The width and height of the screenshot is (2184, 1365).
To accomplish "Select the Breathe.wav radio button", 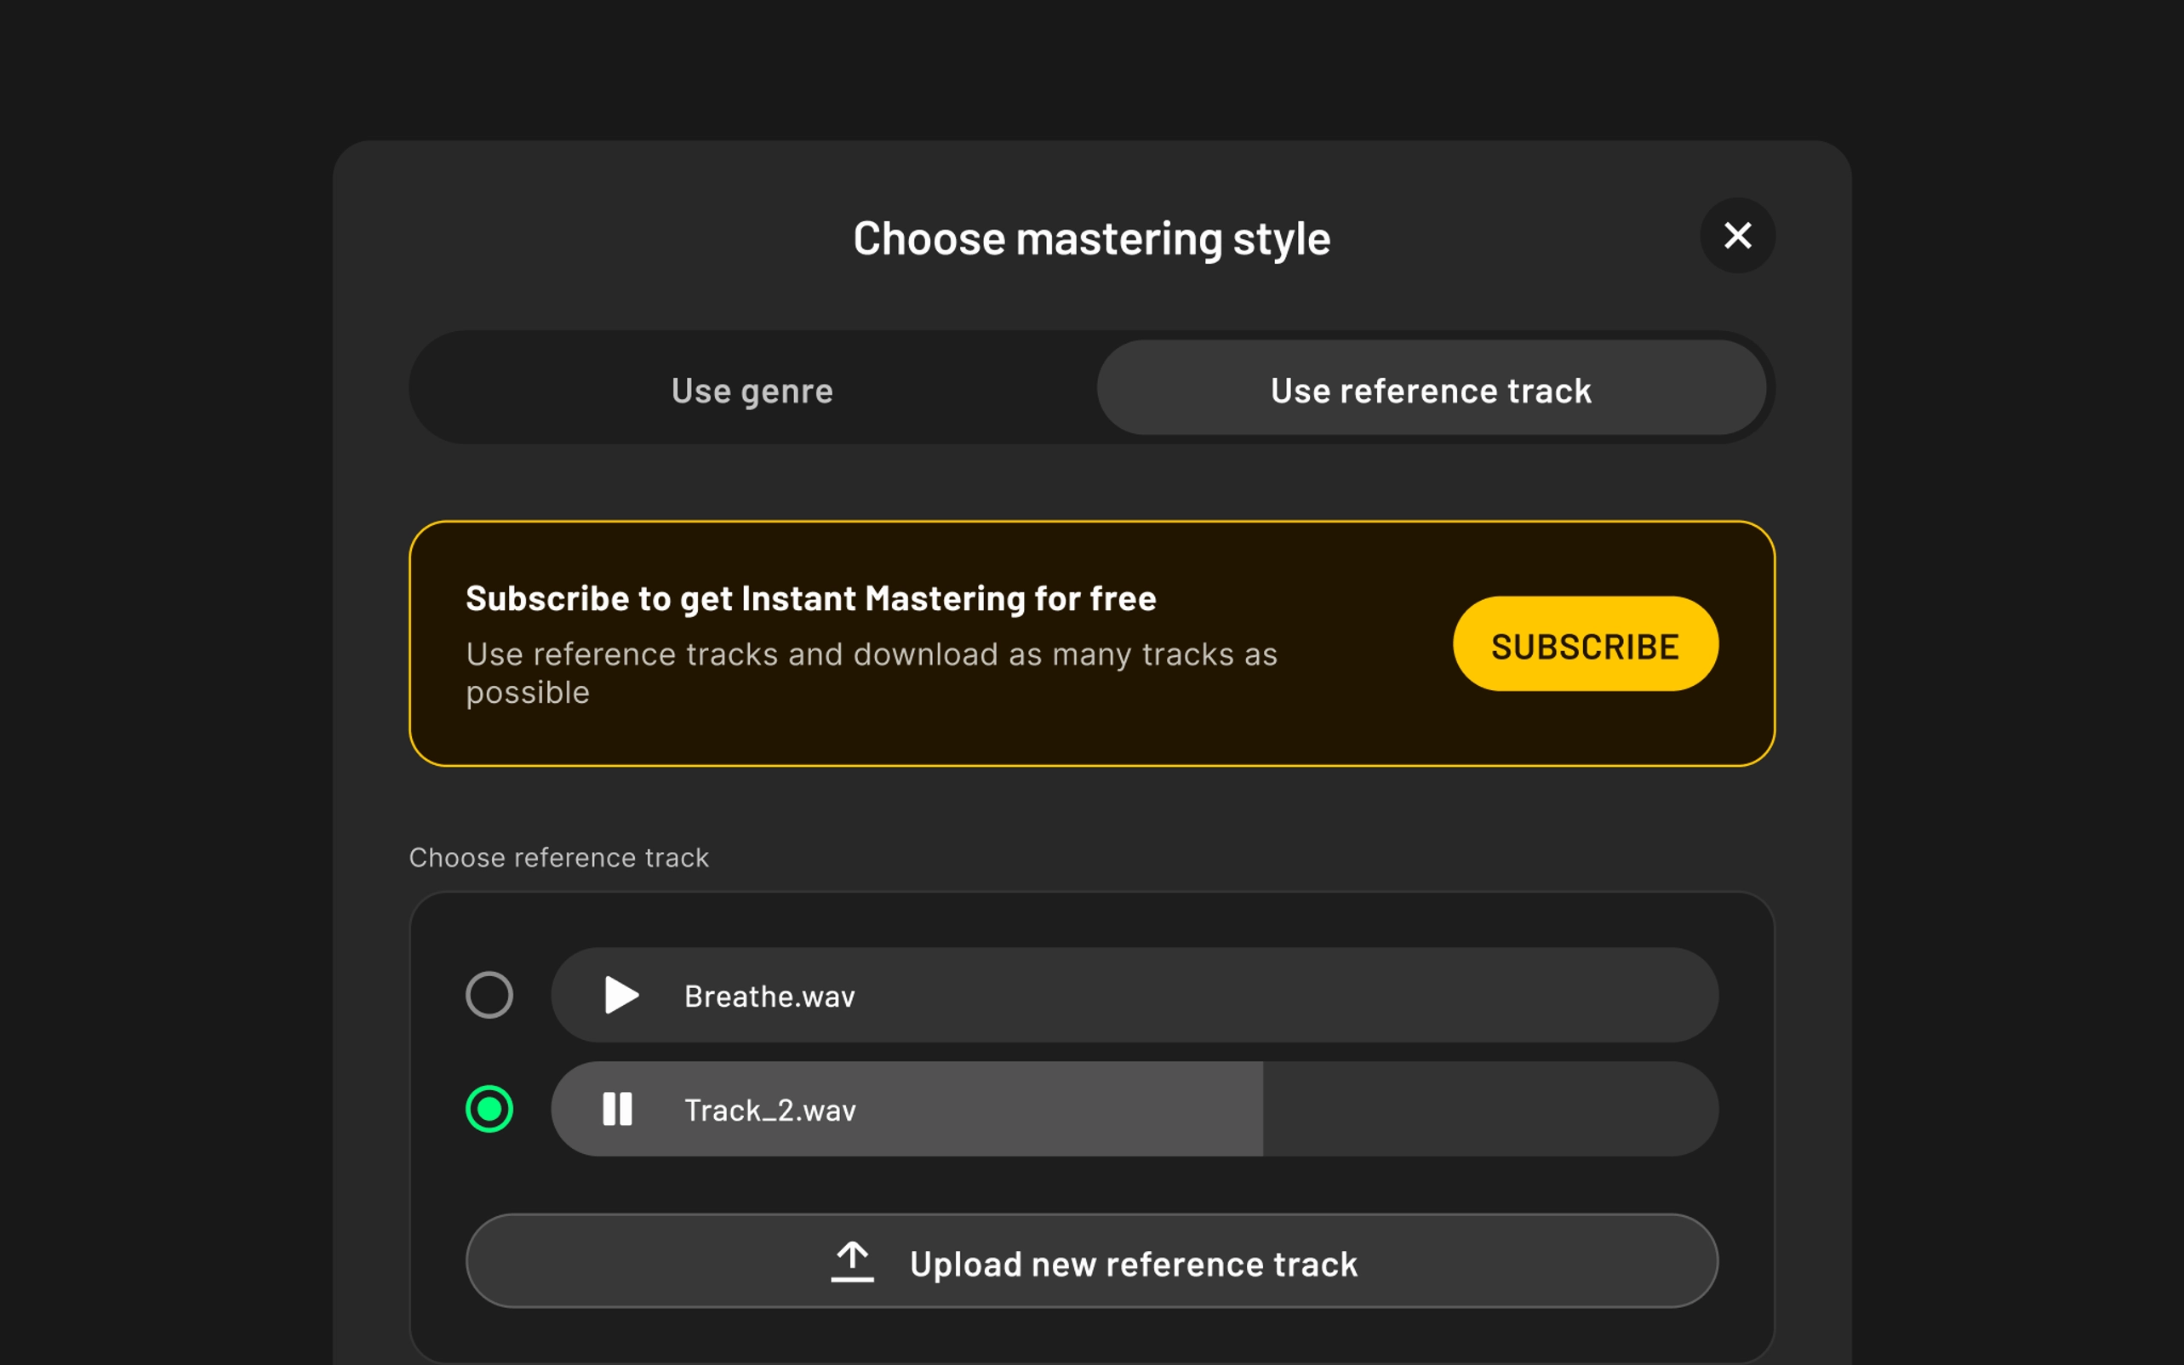I will tap(489, 995).
